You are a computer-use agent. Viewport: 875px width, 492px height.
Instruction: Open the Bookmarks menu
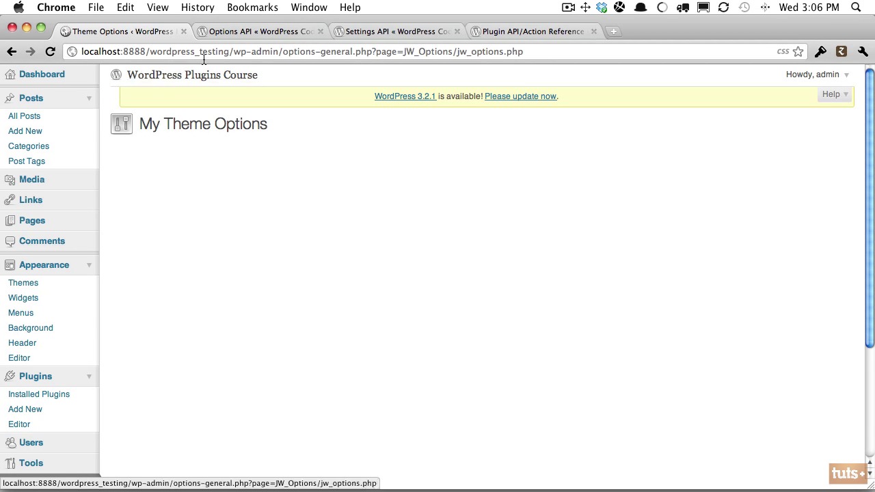252,7
